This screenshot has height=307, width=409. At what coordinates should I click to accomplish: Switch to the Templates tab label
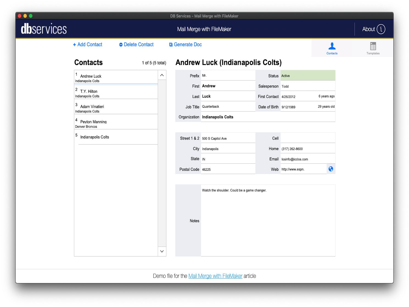tap(373, 53)
